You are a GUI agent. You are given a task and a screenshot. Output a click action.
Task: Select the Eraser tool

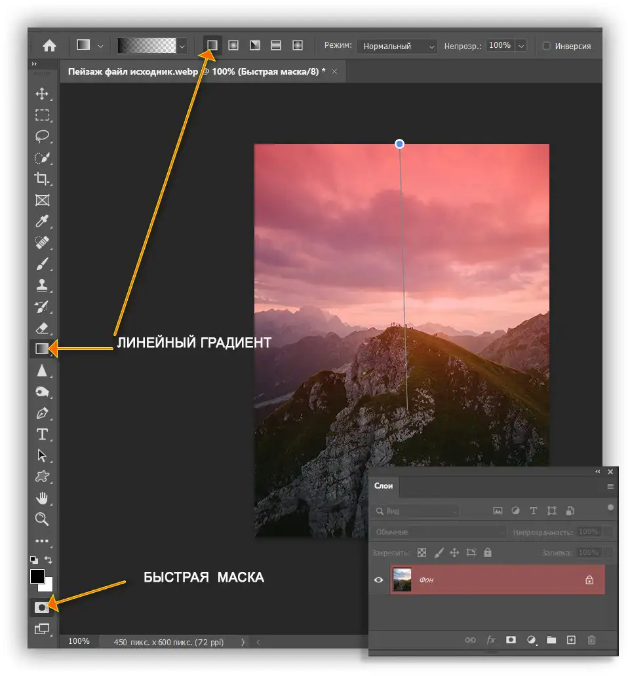coord(42,328)
